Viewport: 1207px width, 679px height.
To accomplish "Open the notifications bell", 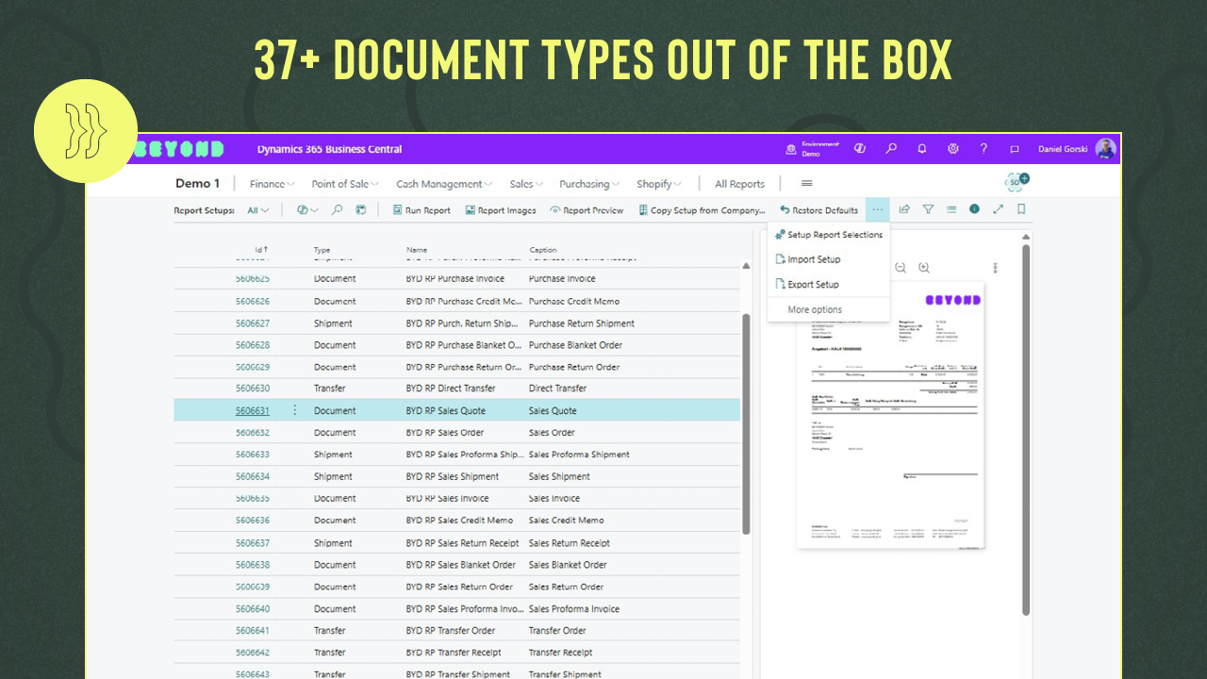I will pos(921,149).
